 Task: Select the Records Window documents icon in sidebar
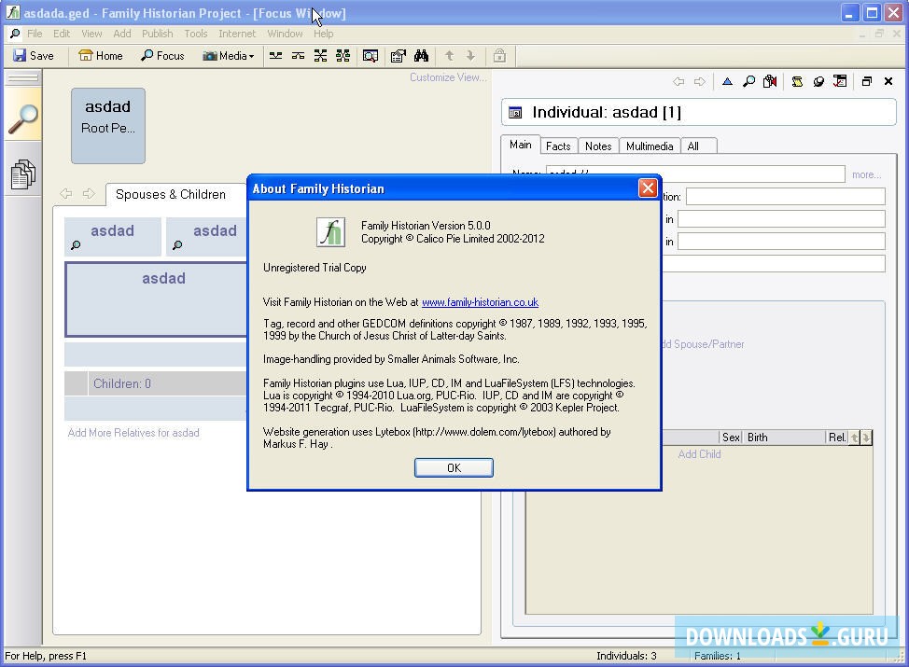pos(23,174)
